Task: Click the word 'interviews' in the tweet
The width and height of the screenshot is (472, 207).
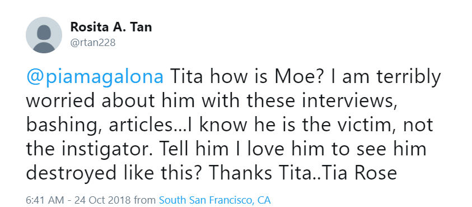Action: point(347,101)
